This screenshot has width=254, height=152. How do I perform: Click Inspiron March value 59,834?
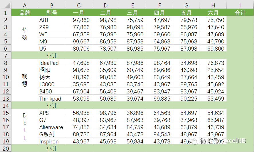133,141
